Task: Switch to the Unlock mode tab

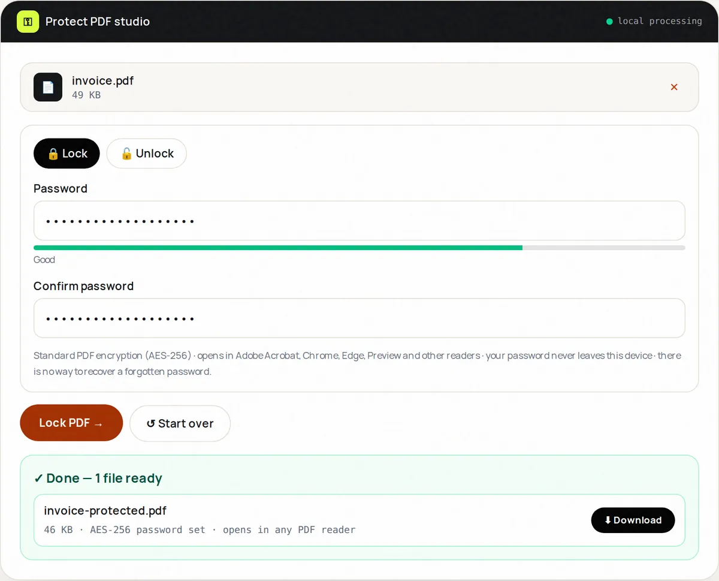Action: tap(147, 153)
